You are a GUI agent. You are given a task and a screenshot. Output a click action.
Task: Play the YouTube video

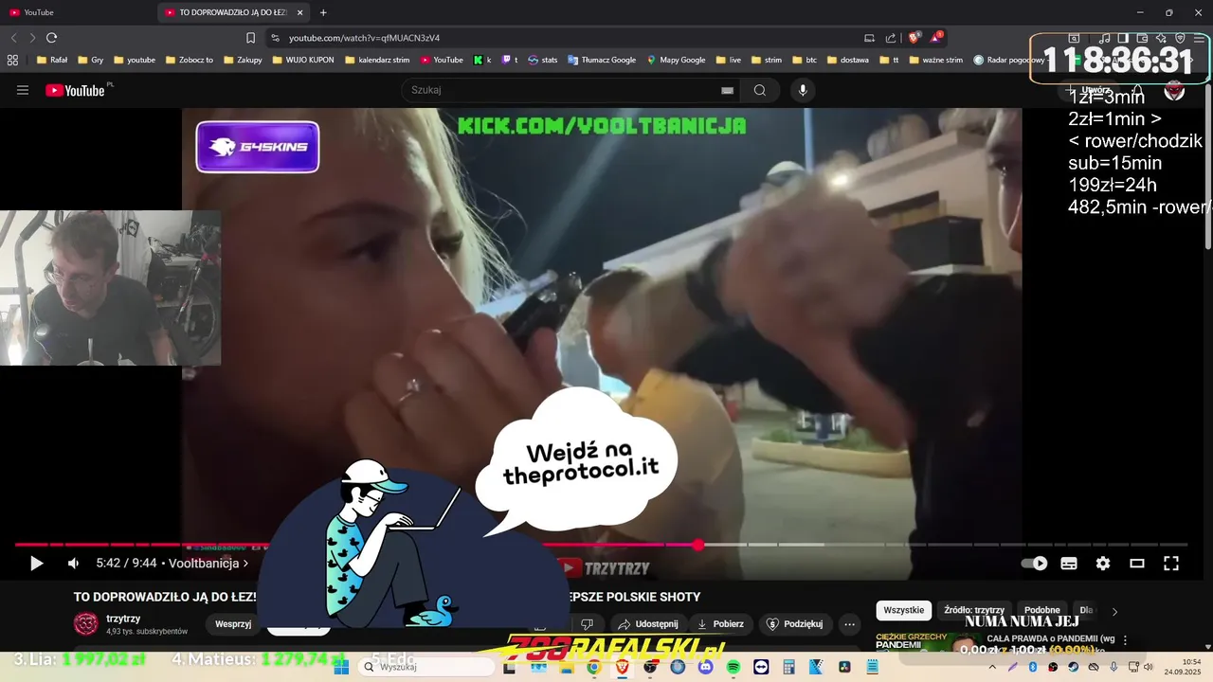pos(36,564)
